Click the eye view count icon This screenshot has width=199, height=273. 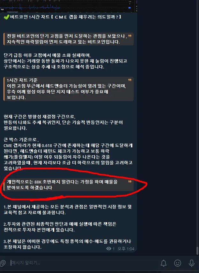click(x=109, y=249)
